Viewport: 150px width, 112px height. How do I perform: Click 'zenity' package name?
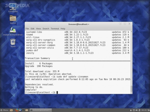[x=30, y=53]
